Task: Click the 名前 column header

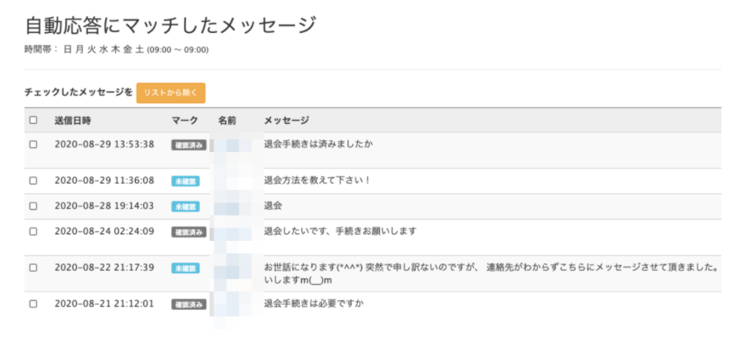Action: [227, 120]
